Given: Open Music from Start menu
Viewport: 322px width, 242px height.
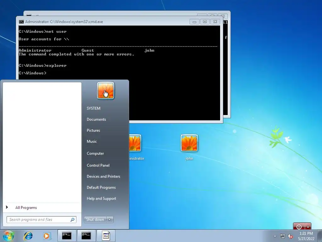Looking at the screenshot, I should 92,141.
